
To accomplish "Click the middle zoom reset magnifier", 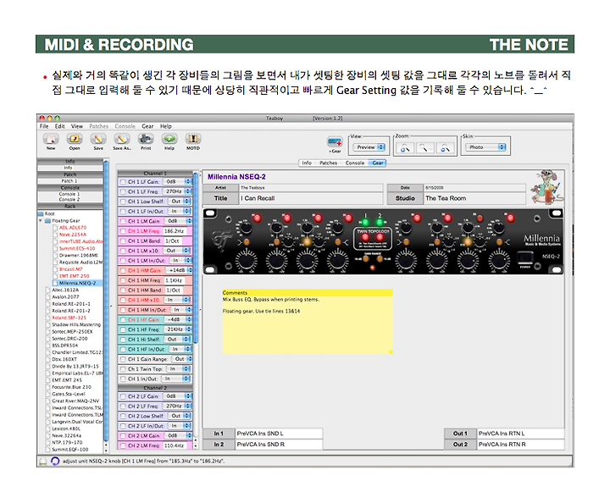I will click(x=424, y=147).
